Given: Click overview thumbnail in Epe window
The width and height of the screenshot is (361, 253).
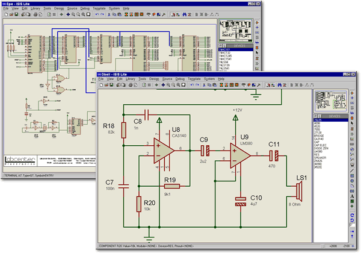Looking at the screenshot, I should click(x=236, y=30).
